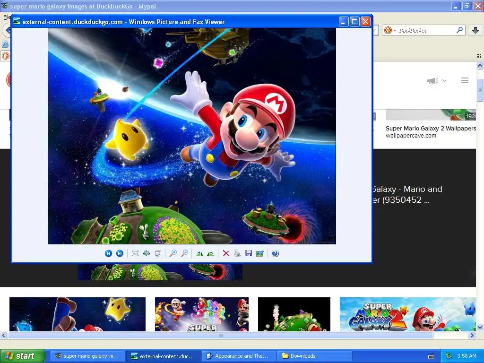484x363 pixels.
Task: Click the Actual Size icon
Action: (x=147, y=253)
